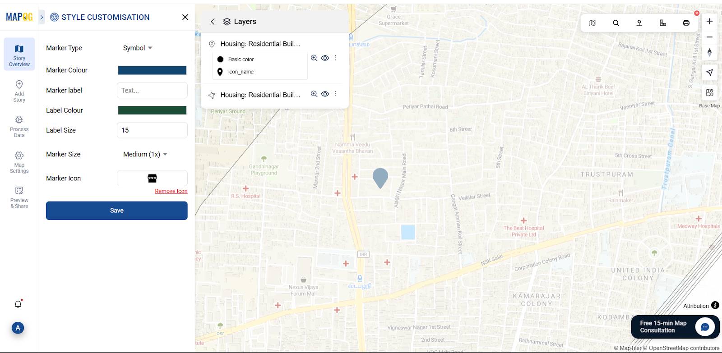Viewport: 722px width, 353px height.
Task: Click the Label Size field showing 15
Action: click(x=152, y=130)
